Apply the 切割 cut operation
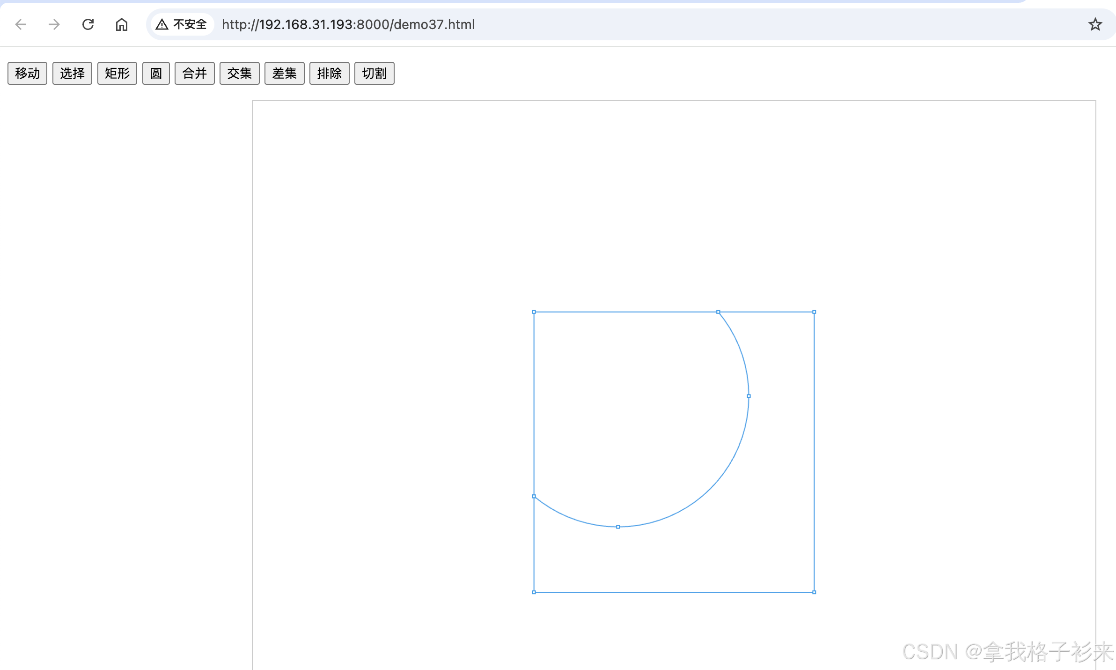This screenshot has height=670, width=1116. click(x=374, y=73)
